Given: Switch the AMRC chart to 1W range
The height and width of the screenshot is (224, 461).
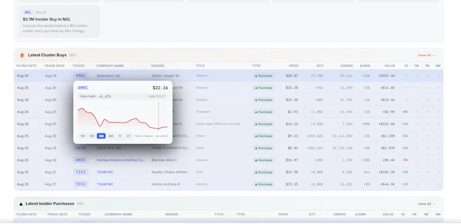Looking at the screenshot, I should [x=82, y=136].
